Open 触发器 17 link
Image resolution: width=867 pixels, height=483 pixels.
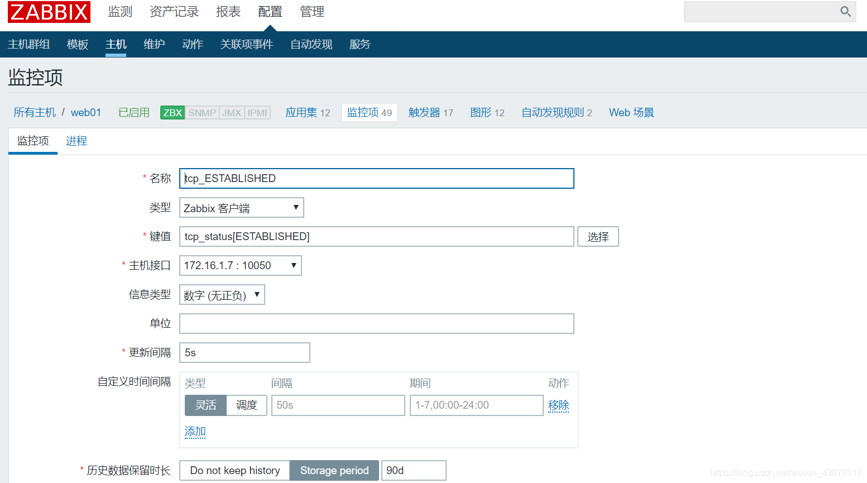(x=431, y=112)
